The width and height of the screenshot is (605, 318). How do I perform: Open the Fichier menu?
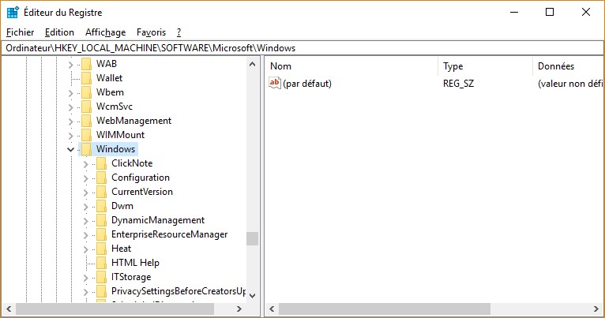point(20,32)
